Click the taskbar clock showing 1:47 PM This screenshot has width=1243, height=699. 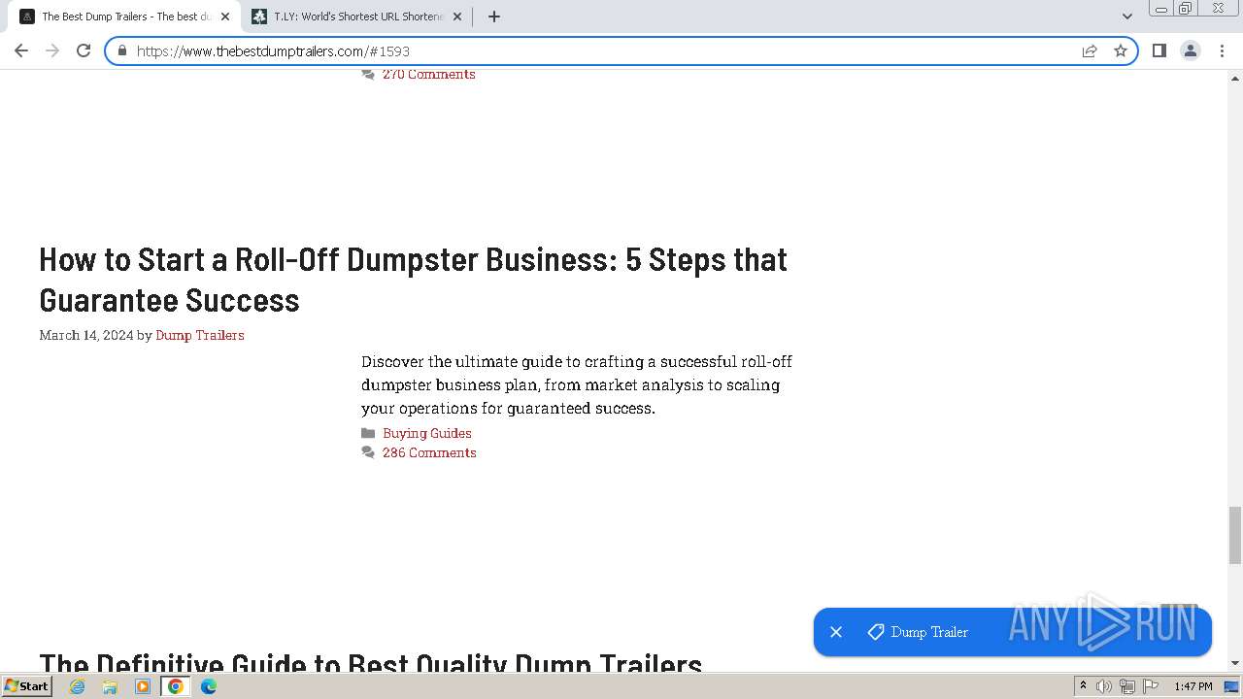(x=1193, y=686)
